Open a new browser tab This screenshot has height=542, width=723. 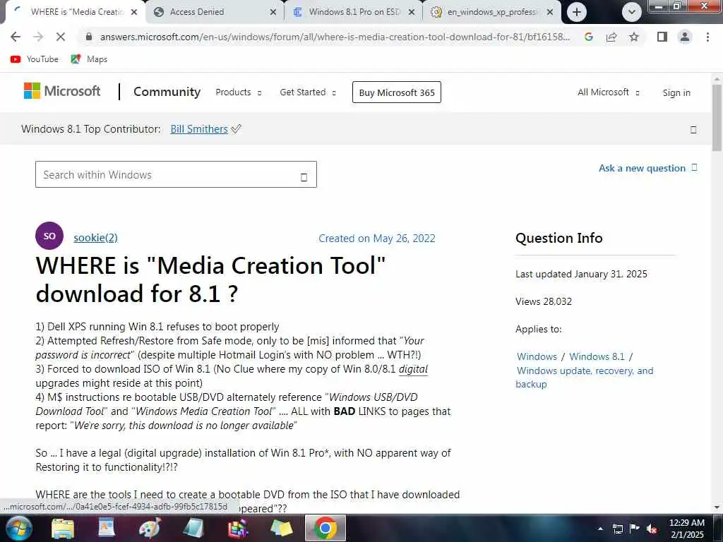[576, 12]
